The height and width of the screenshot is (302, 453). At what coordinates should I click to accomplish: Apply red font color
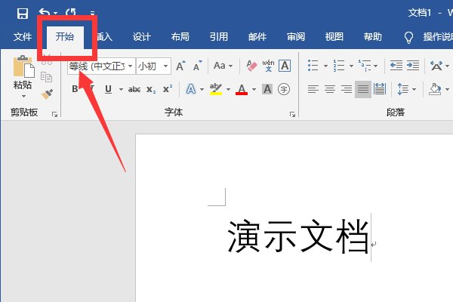[x=242, y=89]
